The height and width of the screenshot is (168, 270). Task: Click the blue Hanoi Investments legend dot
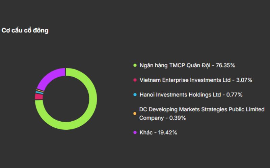tap(135, 95)
